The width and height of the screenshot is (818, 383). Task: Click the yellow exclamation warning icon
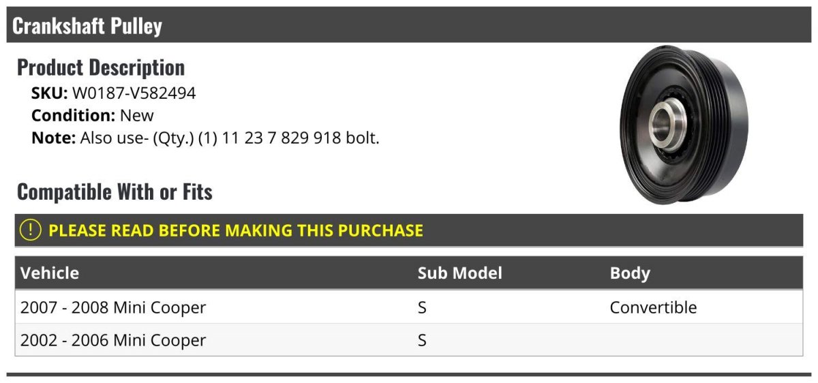tap(31, 230)
